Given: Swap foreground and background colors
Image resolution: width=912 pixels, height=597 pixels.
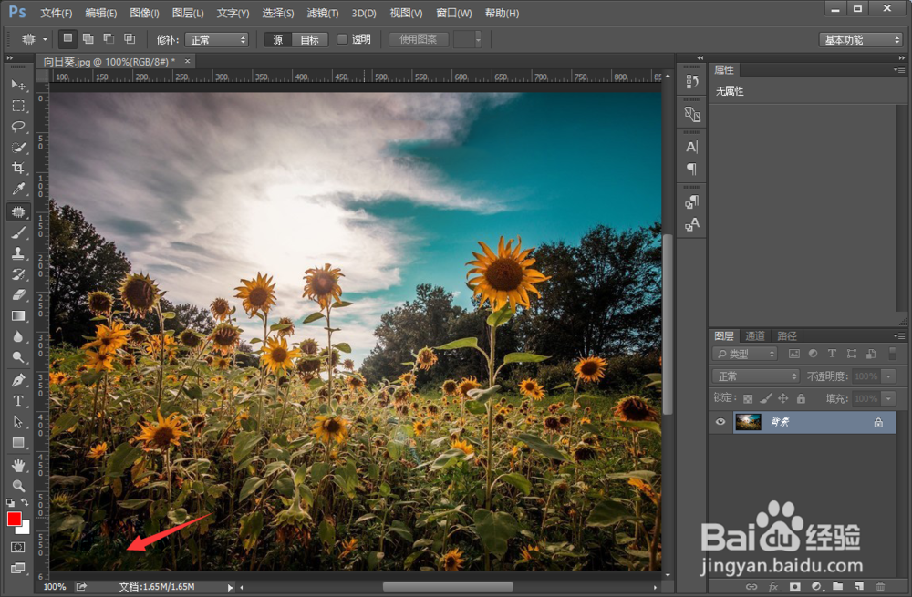Looking at the screenshot, I should [x=25, y=502].
